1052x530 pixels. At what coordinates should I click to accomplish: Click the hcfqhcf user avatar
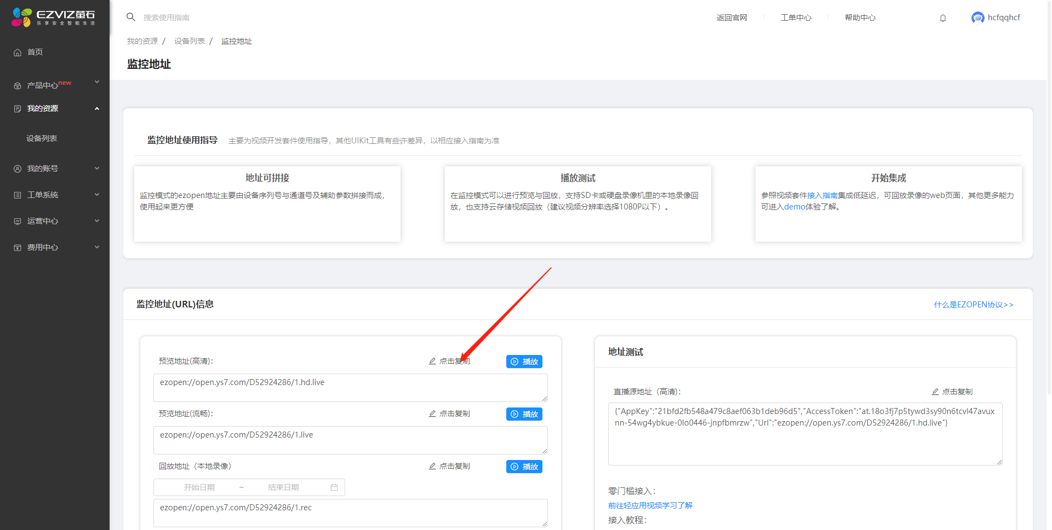pos(977,18)
